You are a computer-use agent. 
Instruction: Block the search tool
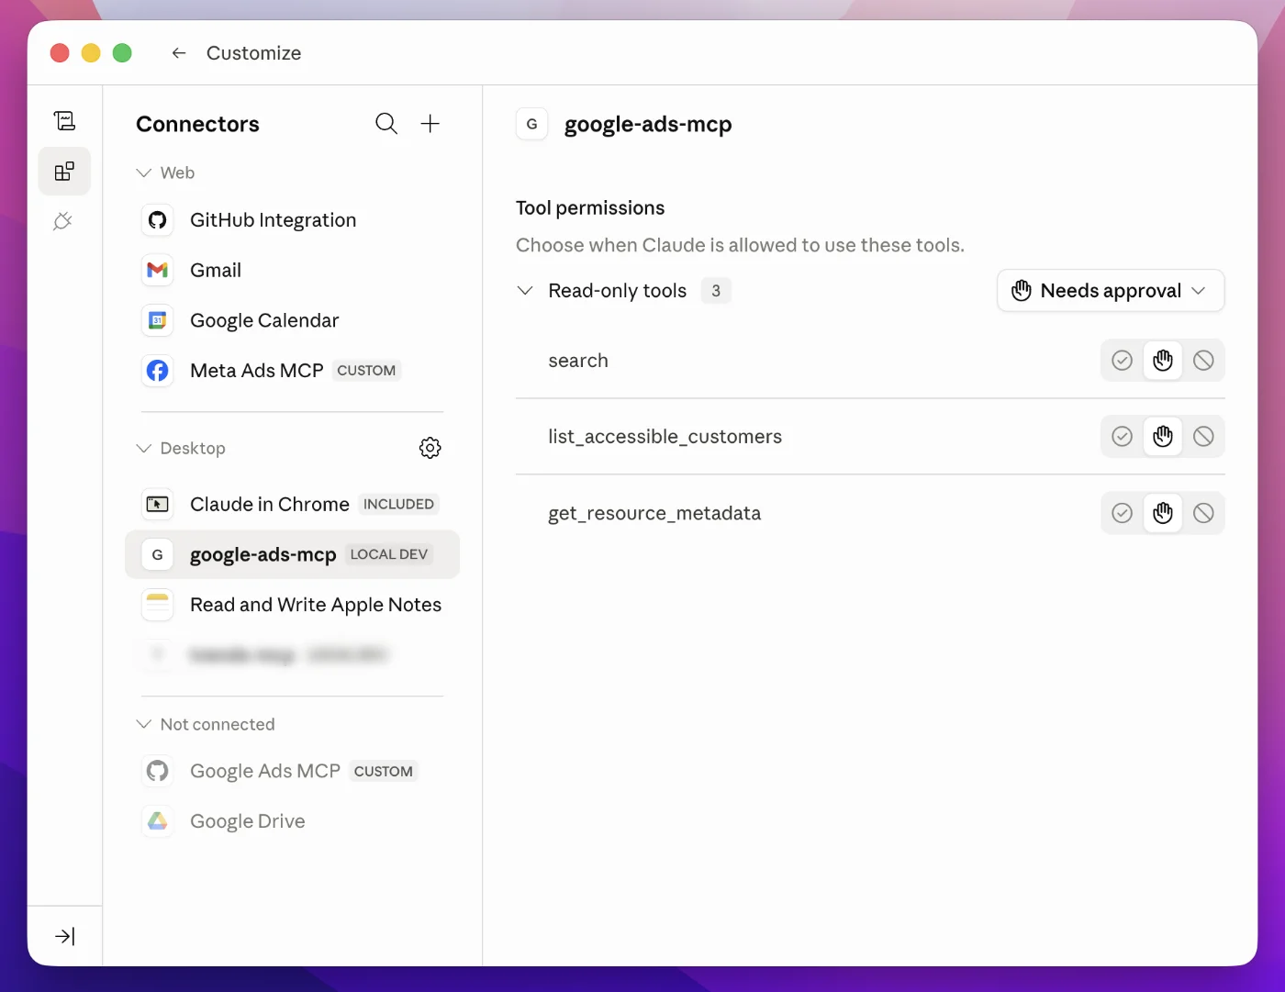[1203, 361]
